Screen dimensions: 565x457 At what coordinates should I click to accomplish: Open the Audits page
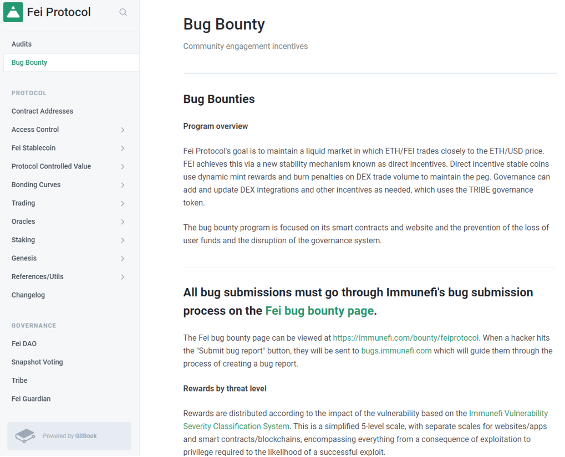click(22, 44)
